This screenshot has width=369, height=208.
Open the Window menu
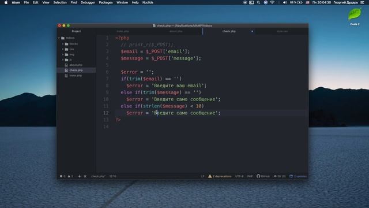[122, 2]
